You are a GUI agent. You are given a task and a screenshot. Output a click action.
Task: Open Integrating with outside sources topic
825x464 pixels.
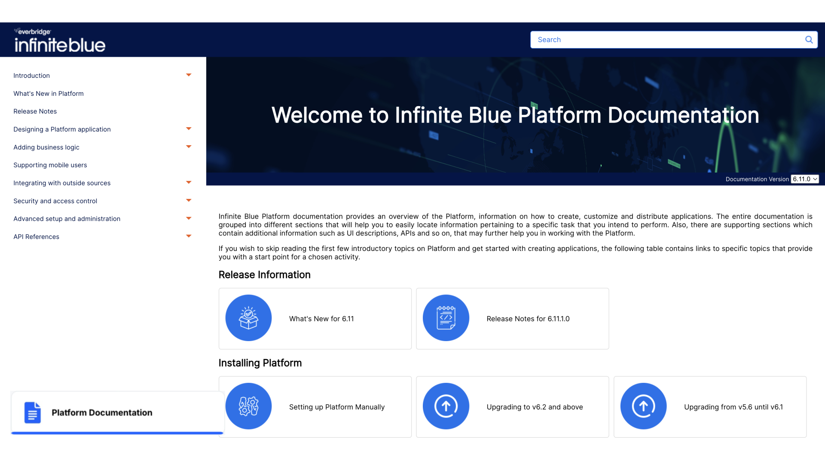point(62,183)
